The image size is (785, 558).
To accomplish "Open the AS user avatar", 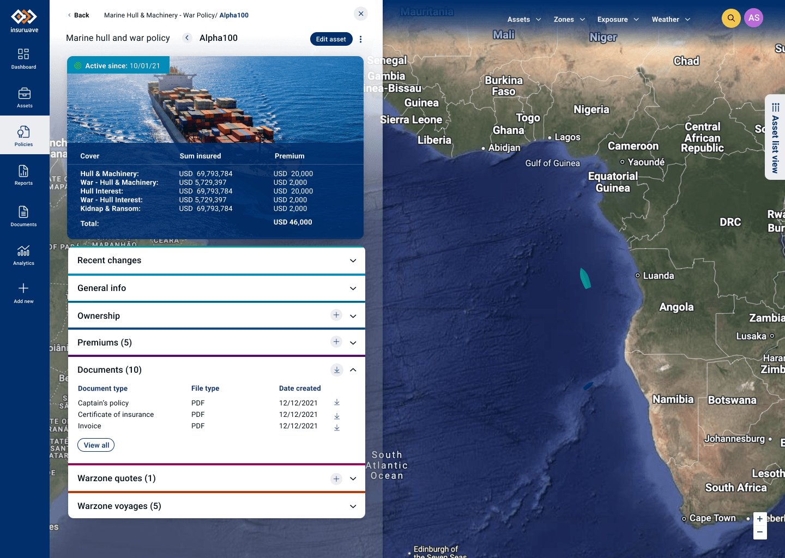I will click(x=754, y=18).
